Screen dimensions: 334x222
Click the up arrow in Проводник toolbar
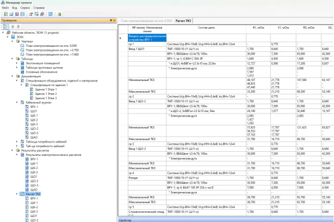point(13,26)
